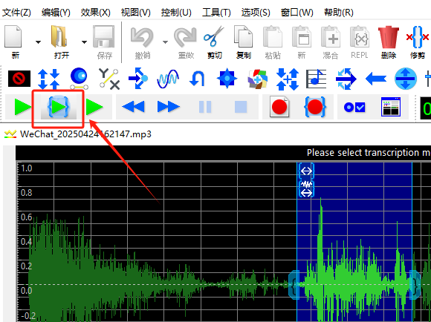Click the WeChat_20250424162147.mp3 file title
The image size is (431, 322).
pyautogui.click(x=85, y=134)
